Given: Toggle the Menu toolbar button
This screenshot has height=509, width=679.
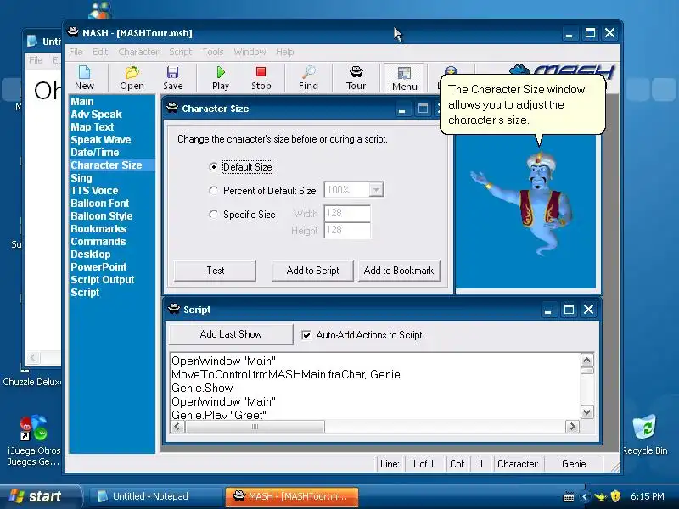Looking at the screenshot, I should (x=404, y=78).
